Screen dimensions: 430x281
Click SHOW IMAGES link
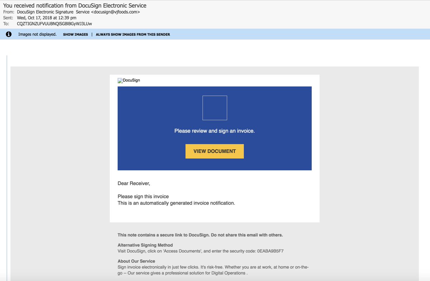click(x=76, y=34)
